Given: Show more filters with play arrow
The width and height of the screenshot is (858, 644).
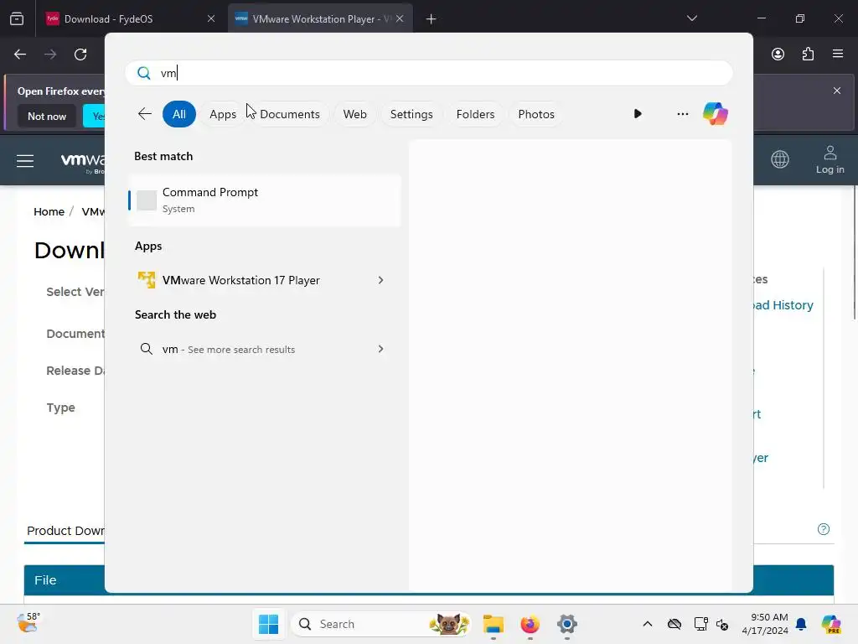Looking at the screenshot, I should pos(638,114).
